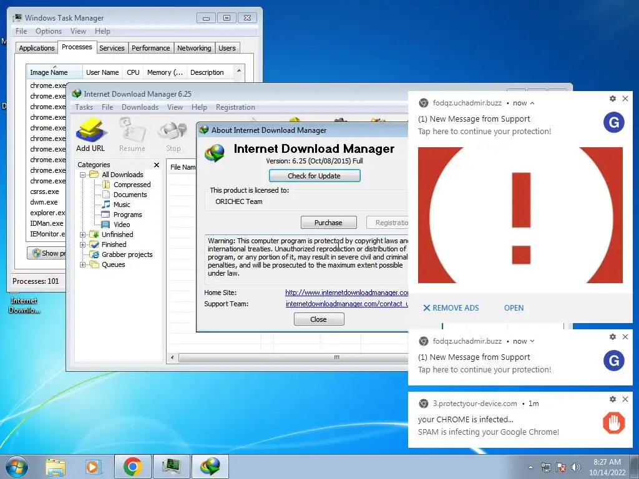Select the dwm.exe process row
This screenshot has width=639, height=479.
(x=46, y=202)
